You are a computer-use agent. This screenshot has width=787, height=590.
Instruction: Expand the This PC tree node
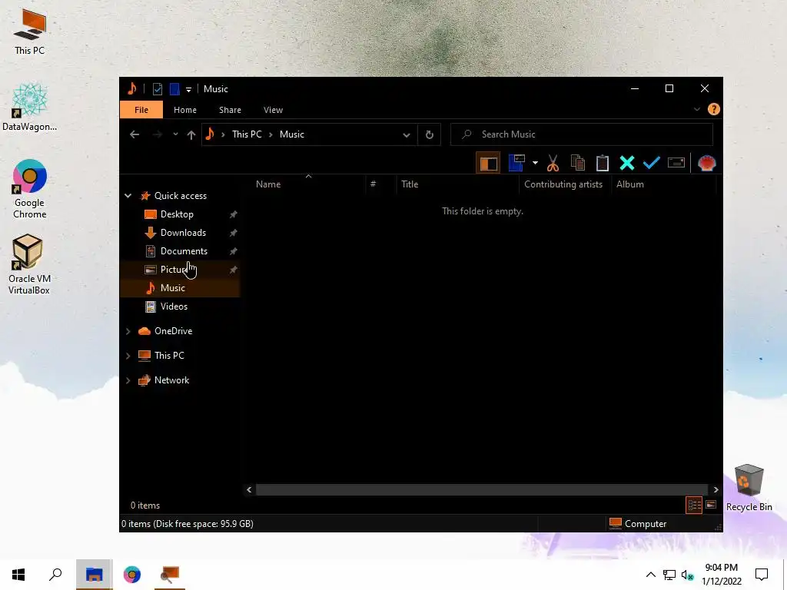pyautogui.click(x=128, y=356)
